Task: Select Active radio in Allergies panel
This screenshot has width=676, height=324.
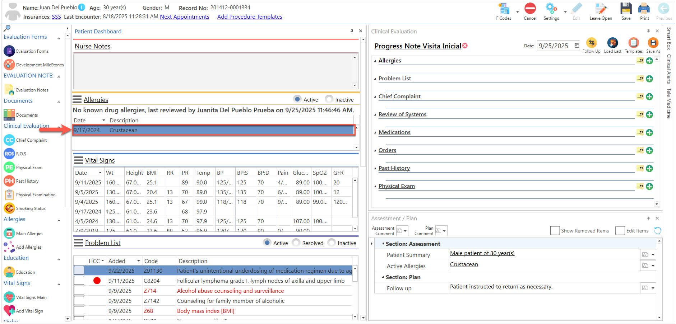Action: 297,99
